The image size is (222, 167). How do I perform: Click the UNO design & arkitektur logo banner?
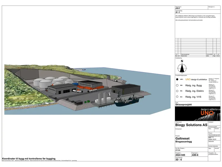click(198, 114)
